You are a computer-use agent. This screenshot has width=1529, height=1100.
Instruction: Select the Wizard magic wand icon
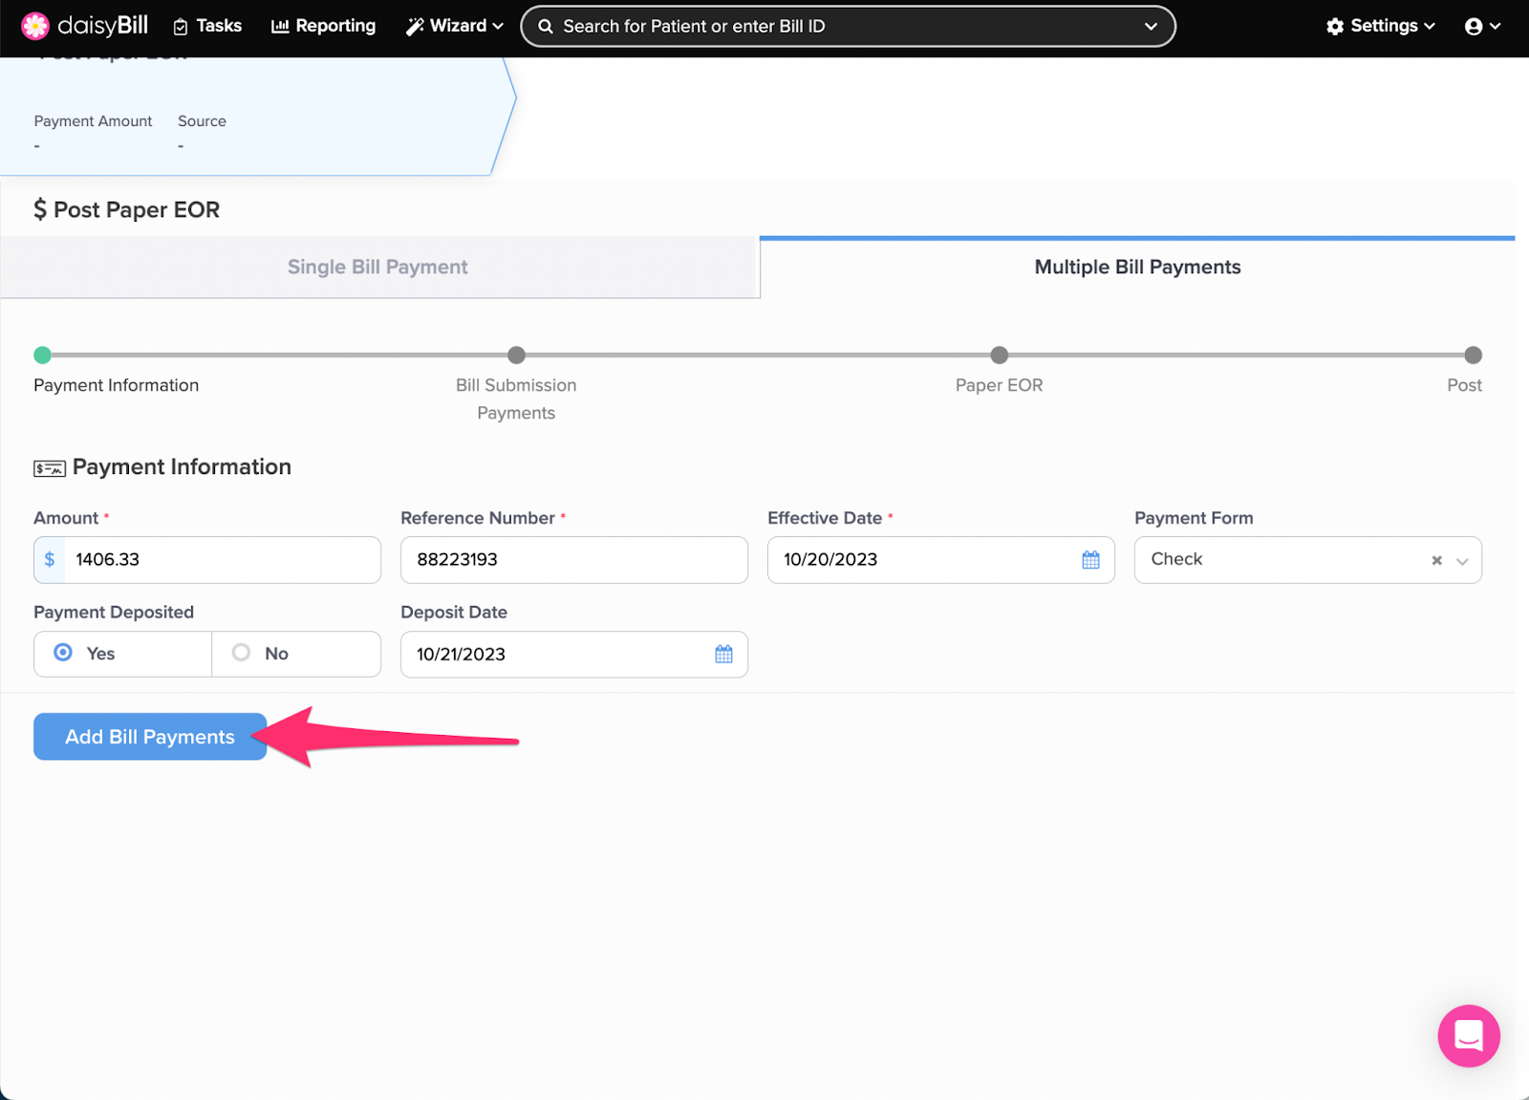(x=415, y=26)
